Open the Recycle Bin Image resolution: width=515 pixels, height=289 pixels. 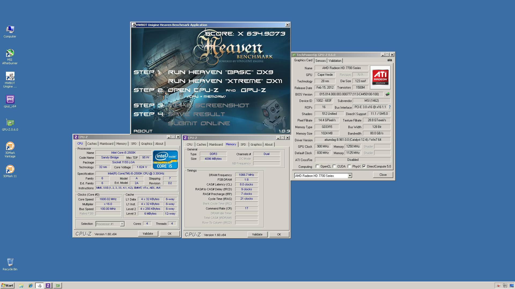tap(10, 264)
